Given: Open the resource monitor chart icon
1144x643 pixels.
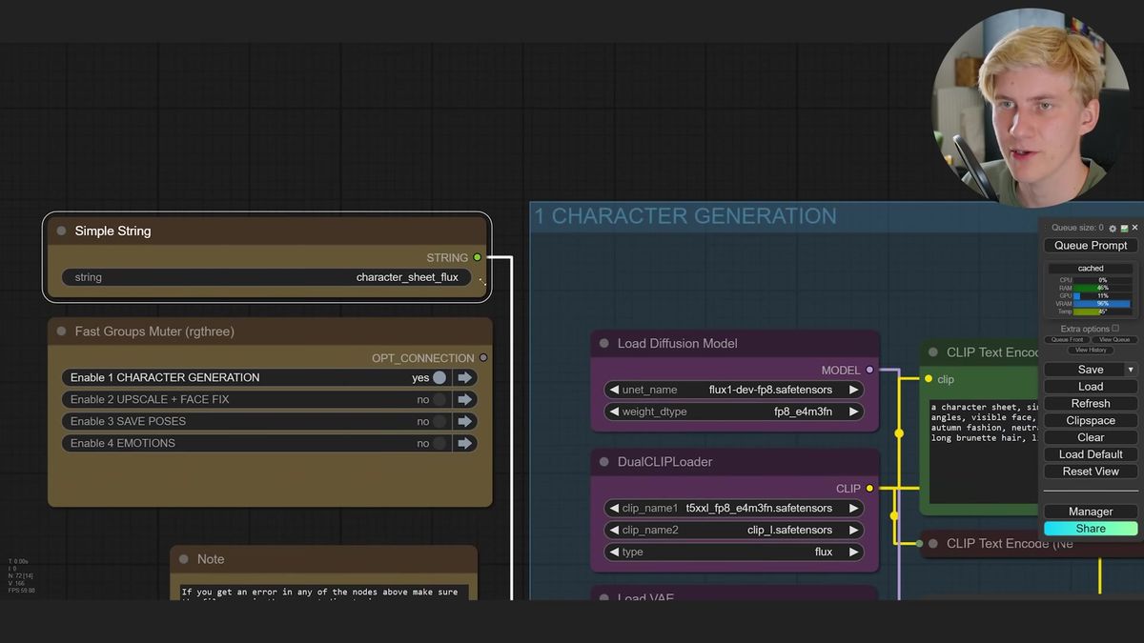Looking at the screenshot, I should pyautogui.click(x=1124, y=229).
